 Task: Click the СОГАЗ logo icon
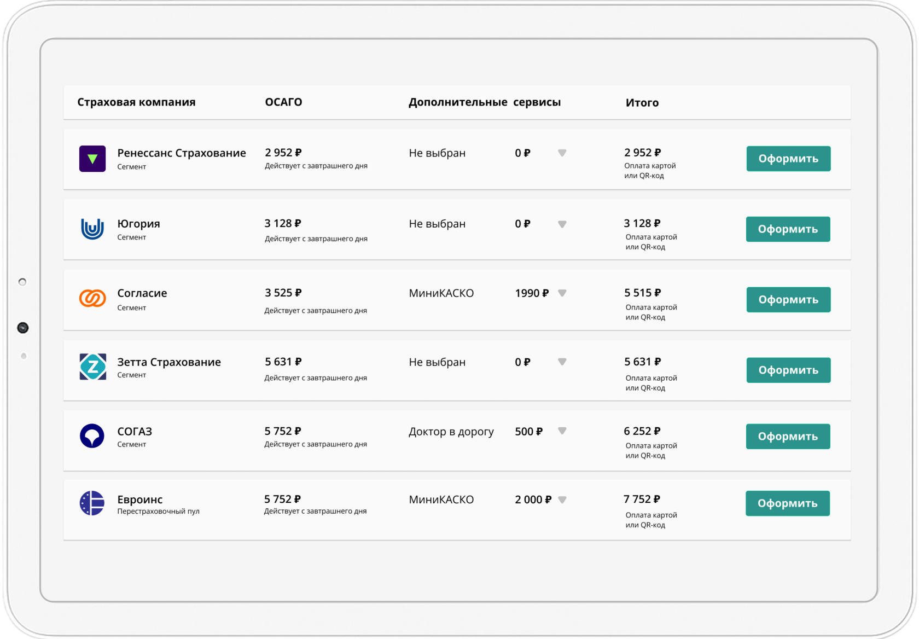[x=92, y=436]
